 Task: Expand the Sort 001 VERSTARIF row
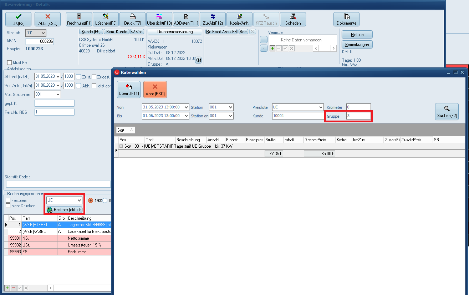click(x=121, y=146)
